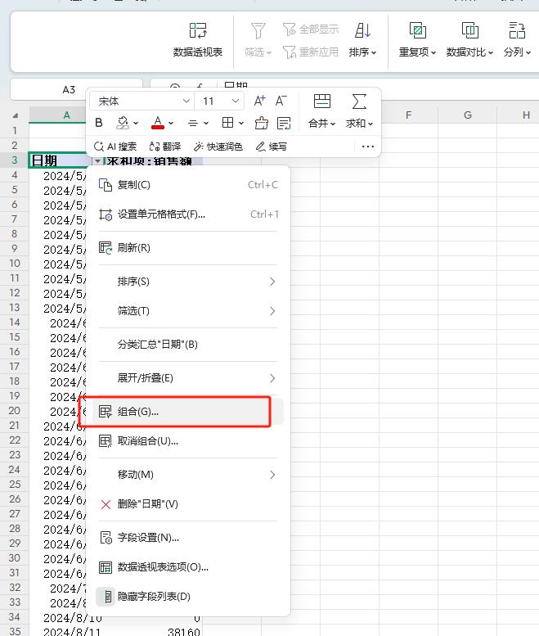This screenshot has height=636, width=539.
Task: Open the 数据透视表 pivot table tool
Action: click(x=198, y=40)
